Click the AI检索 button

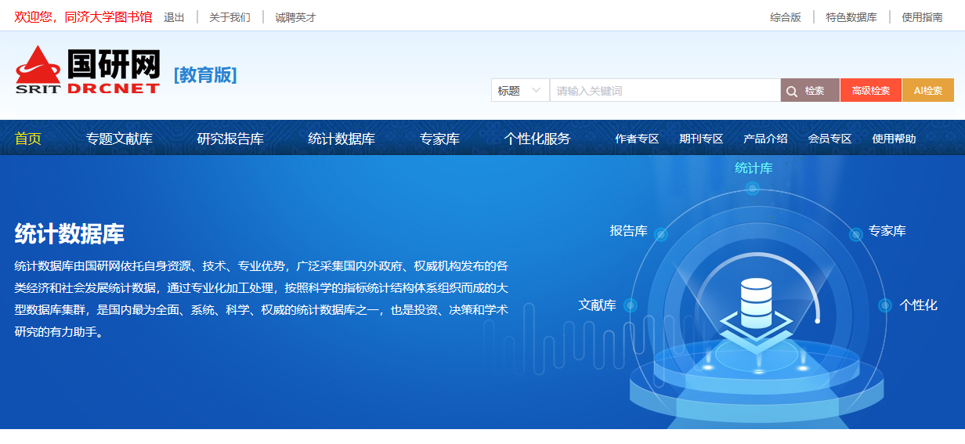click(x=928, y=90)
